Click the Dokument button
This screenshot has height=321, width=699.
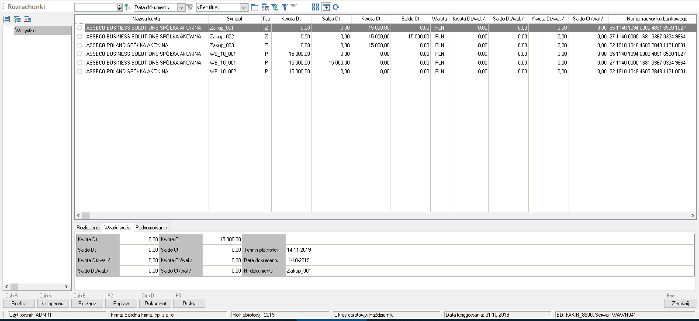point(155,304)
